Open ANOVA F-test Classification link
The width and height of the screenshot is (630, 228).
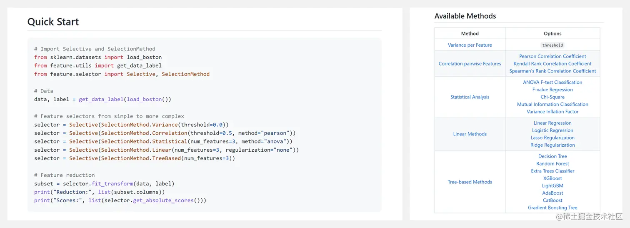coord(552,82)
